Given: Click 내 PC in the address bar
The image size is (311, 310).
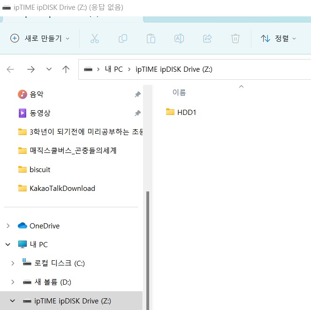Looking at the screenshot, I should [114, 69].
